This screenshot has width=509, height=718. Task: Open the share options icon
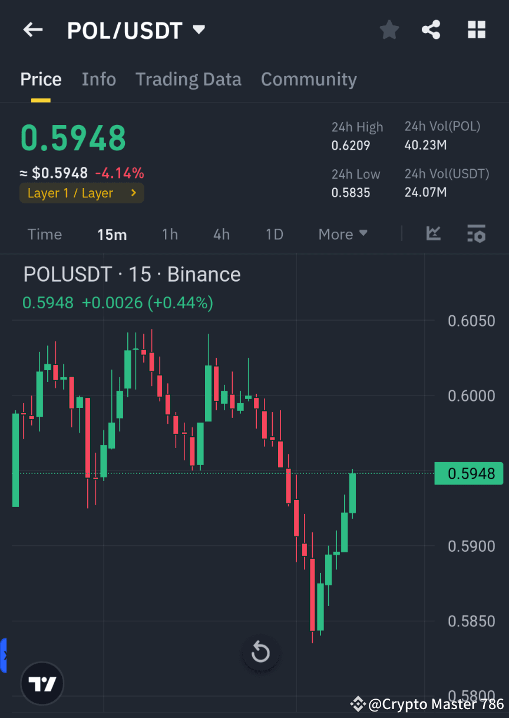(x=431, y=29)
